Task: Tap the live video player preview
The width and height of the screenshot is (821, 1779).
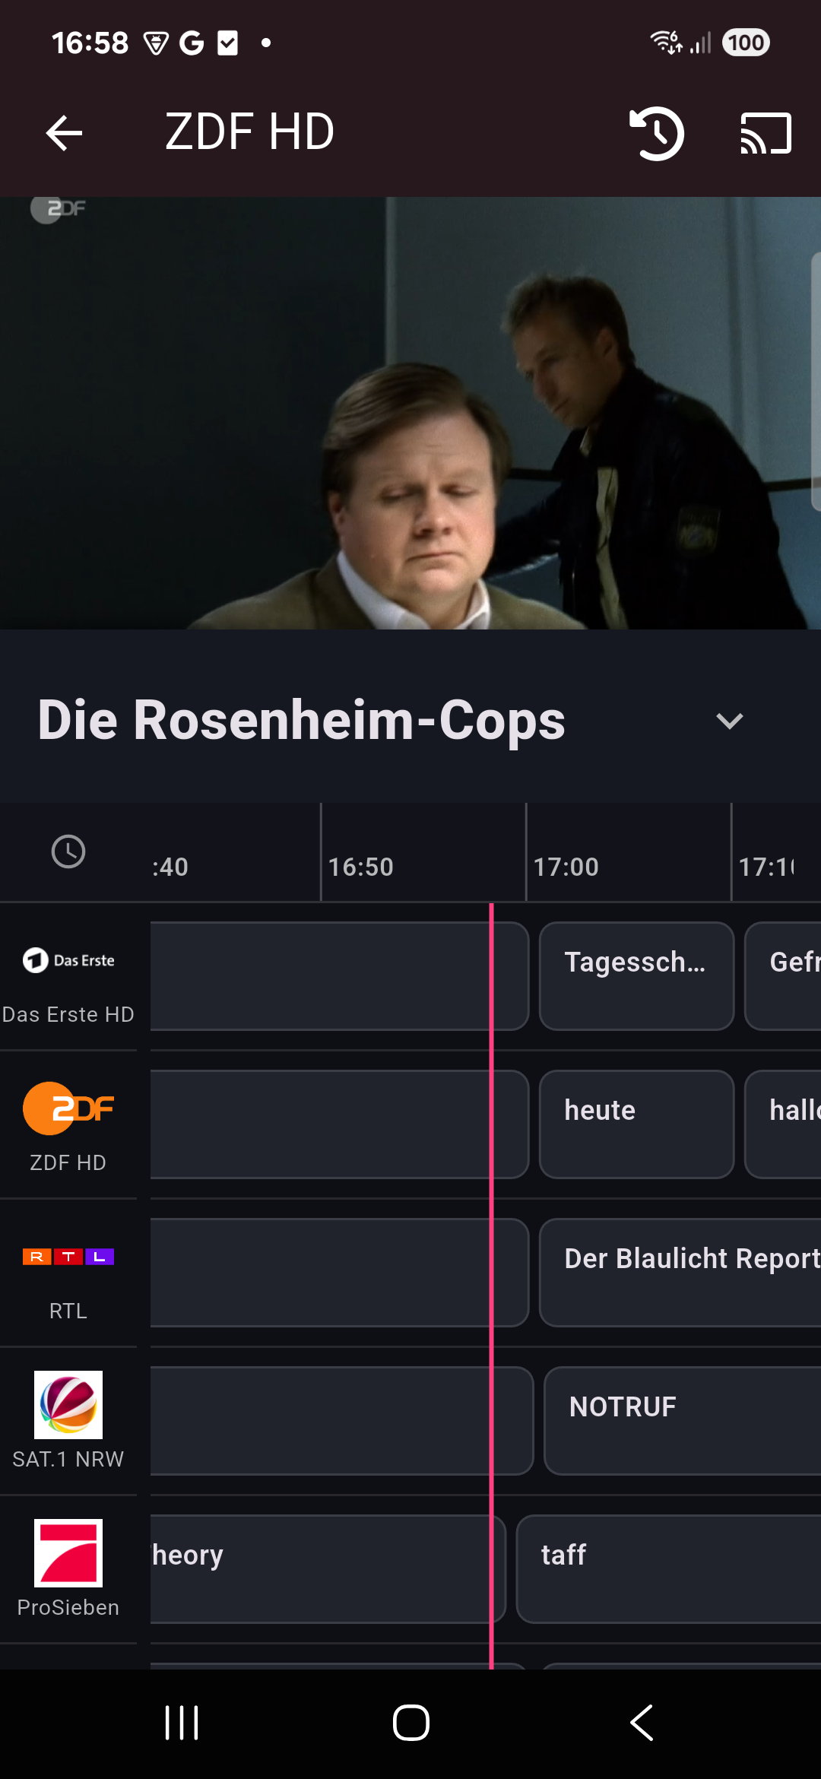Action: 410,413
